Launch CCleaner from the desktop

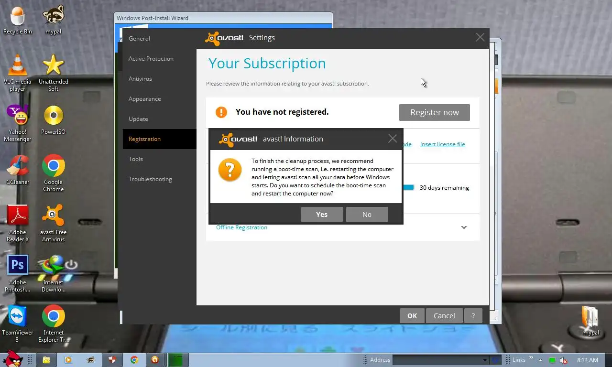[18, 170]
